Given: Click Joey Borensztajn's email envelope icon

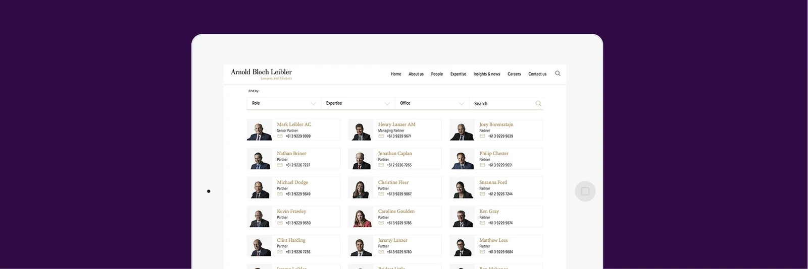Looking at the screenshot, I should click(x=482, y=136).
